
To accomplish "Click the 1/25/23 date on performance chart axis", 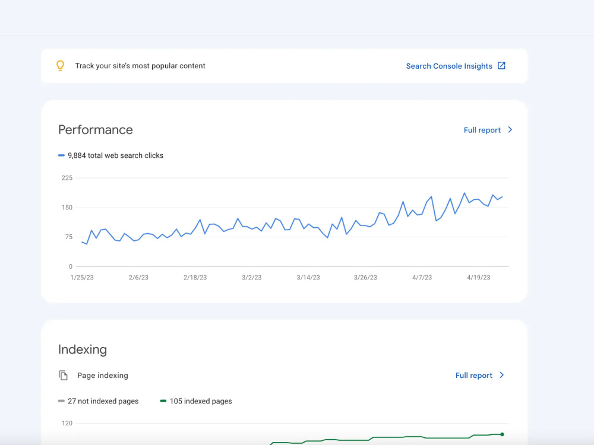I will click(x=82, y=278).
